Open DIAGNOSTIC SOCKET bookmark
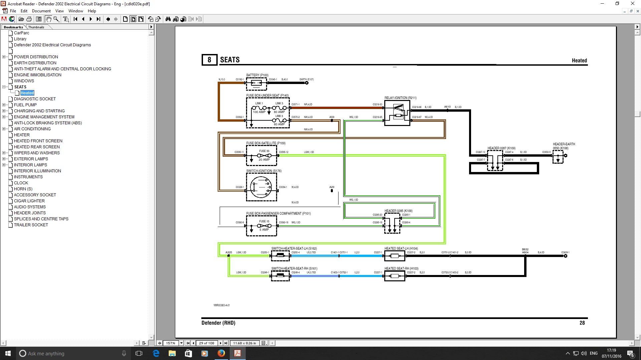This screenshot has height=360, width=641. coord(35,99)
